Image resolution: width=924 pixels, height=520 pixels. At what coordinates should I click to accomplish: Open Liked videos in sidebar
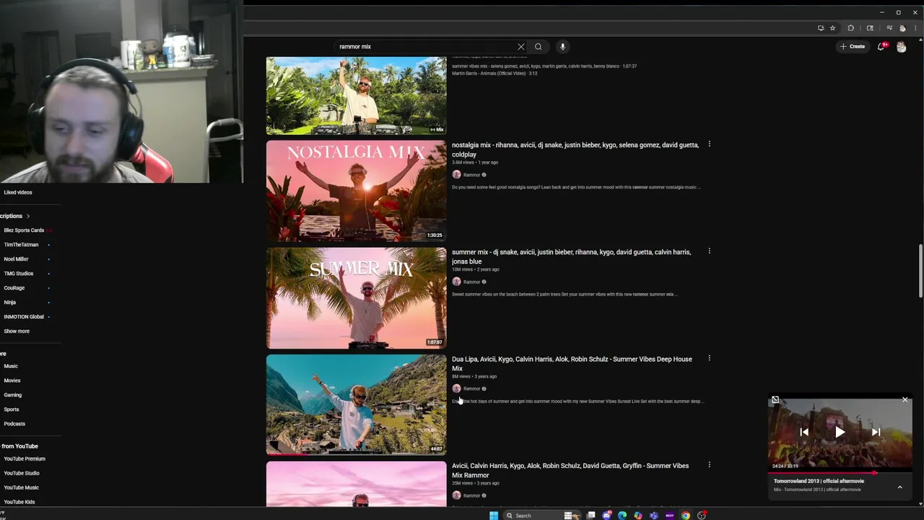point(18,192)
